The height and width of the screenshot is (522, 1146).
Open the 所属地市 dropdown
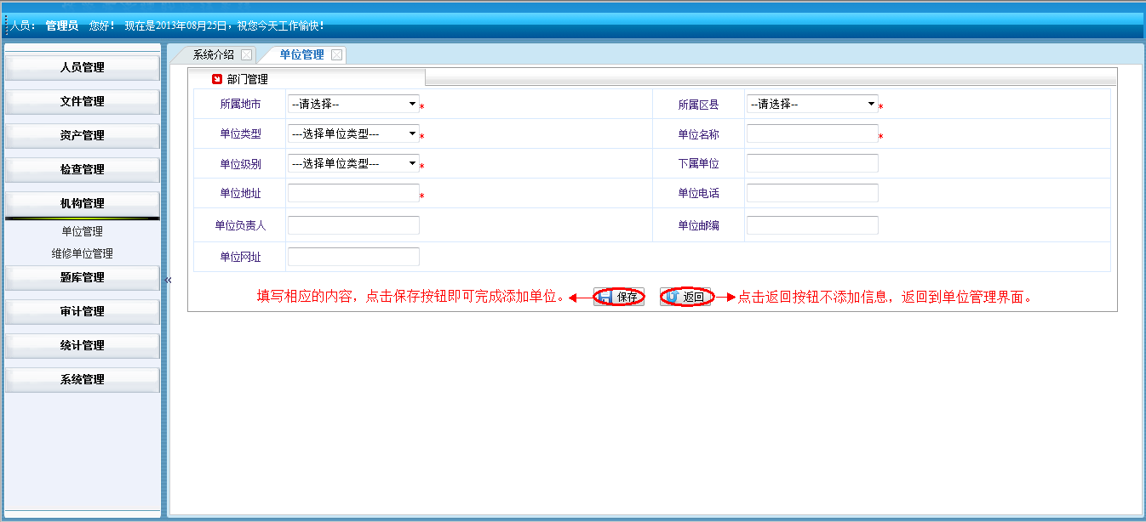click(x=353, y=104)
